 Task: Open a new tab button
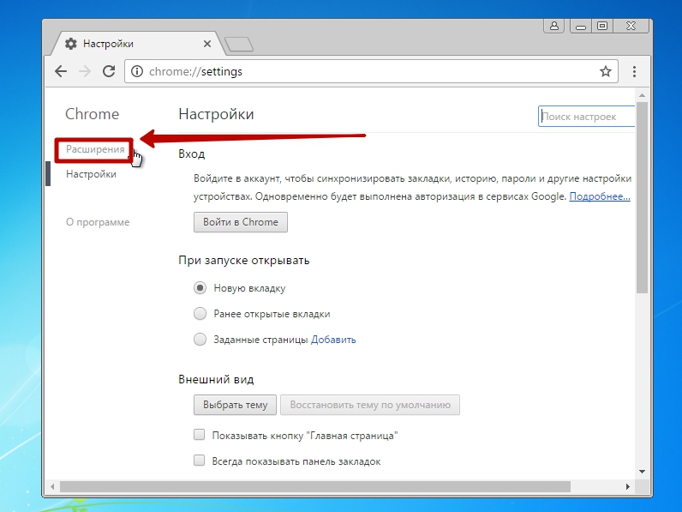click(239, 45)
